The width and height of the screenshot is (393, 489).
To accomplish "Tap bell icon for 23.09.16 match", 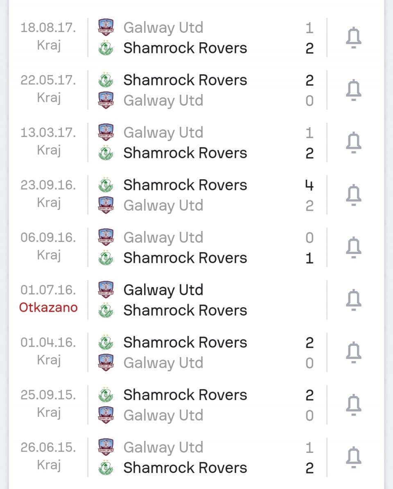I will pyautogui.click(x=353, y=195).
